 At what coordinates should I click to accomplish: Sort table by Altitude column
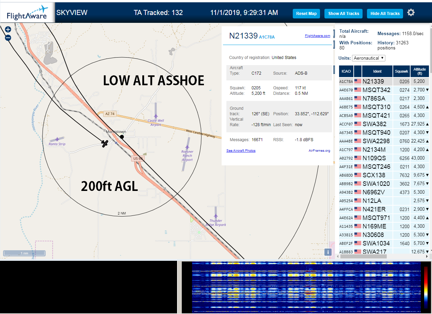[x=420, y=71]
